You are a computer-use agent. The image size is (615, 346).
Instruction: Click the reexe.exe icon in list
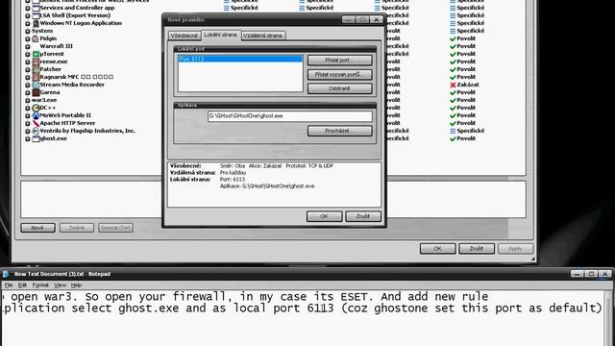(x=36, y=62)
